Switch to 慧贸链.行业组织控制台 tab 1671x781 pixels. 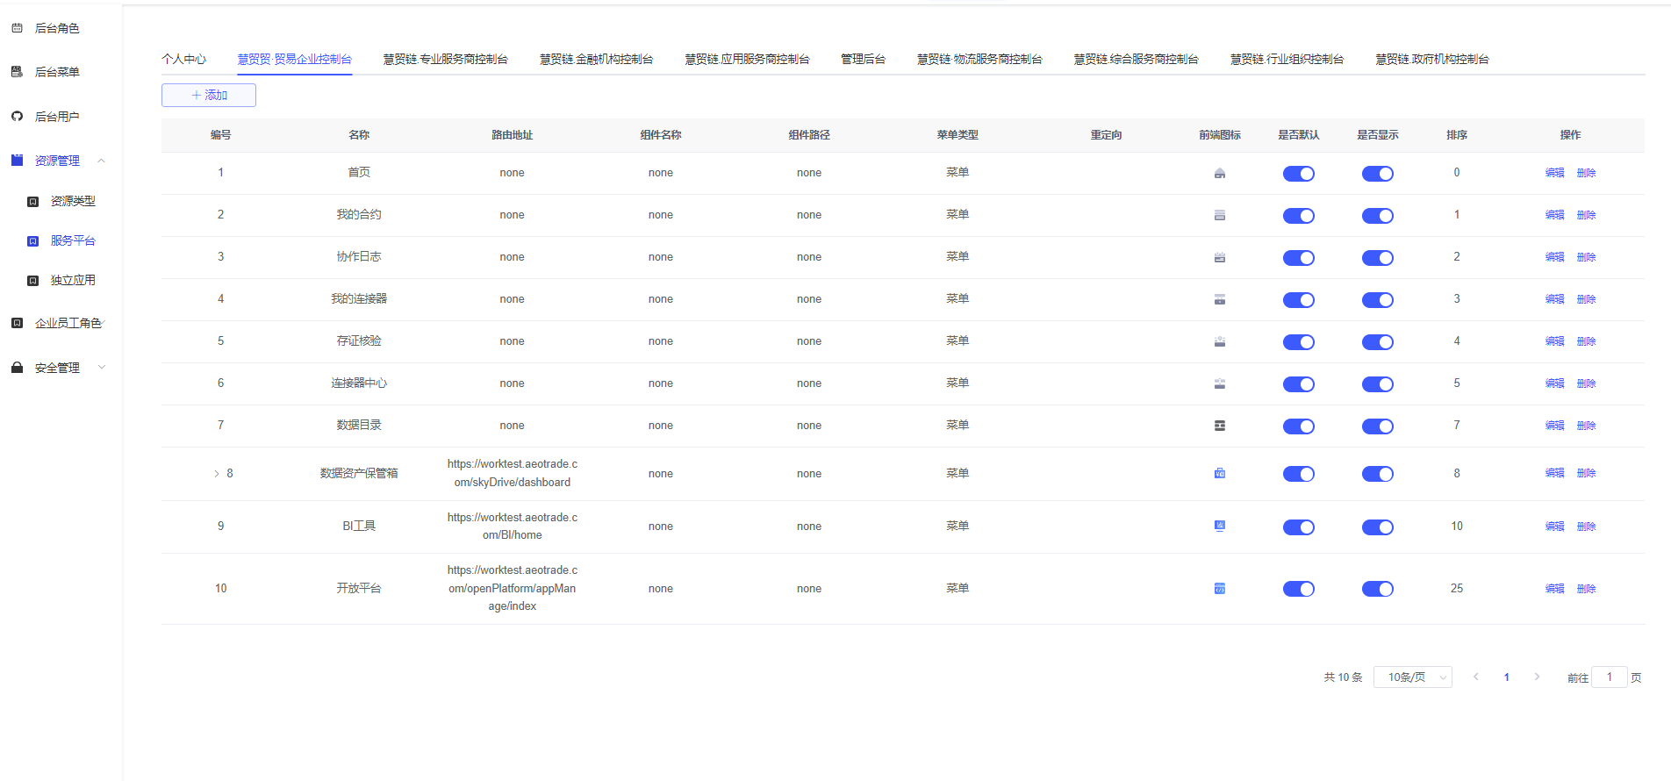1287,60
